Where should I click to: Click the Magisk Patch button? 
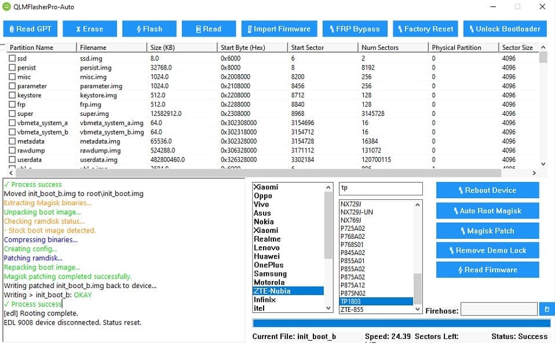click(487, 231)
